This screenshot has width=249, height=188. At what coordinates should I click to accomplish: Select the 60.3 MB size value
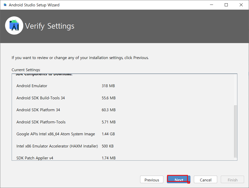109,110
